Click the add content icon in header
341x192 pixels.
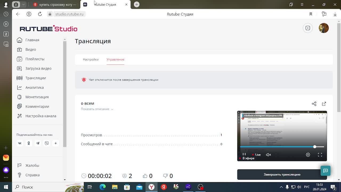[308, 28]
